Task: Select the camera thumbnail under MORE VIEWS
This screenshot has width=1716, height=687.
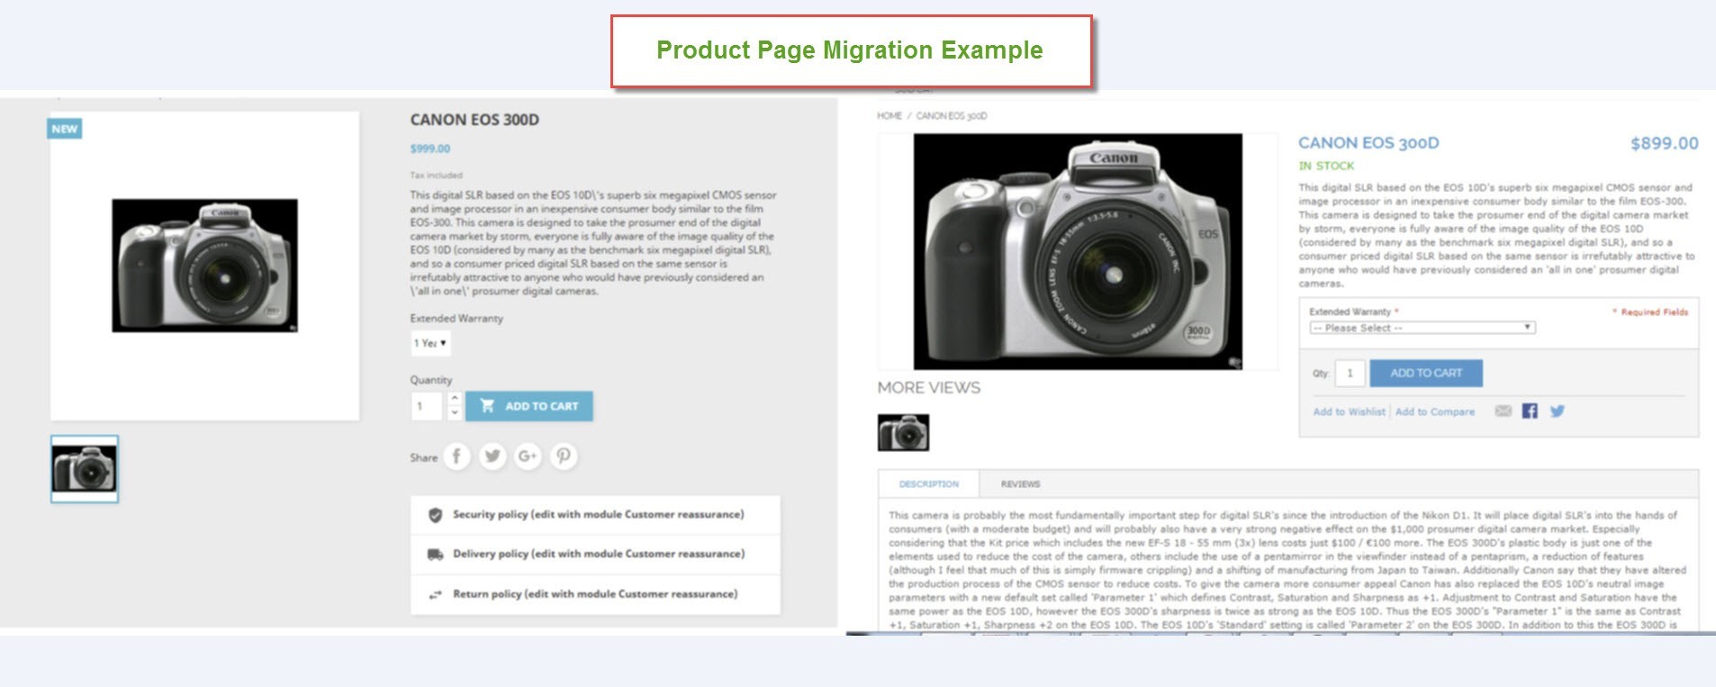Action: (903, 432)
